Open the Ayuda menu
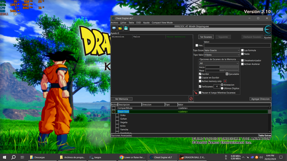This screenshot has width=287, height=161. click(146, 23)
